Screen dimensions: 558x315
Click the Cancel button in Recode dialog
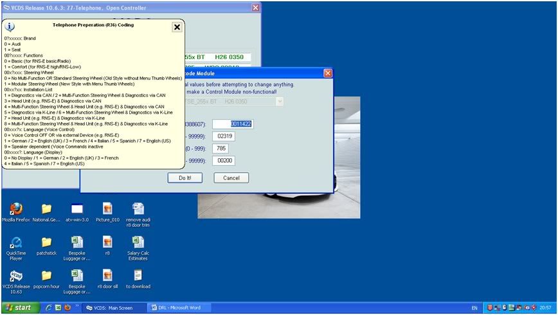[231, 177]
